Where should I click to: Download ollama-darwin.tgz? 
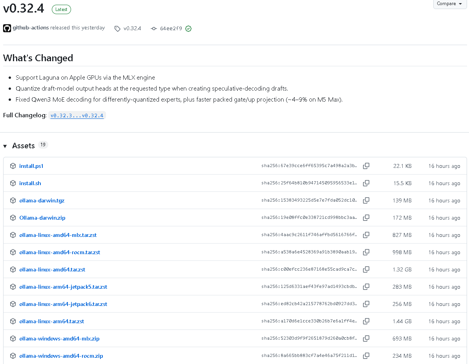pyautogui.click(x=42, y=200)
